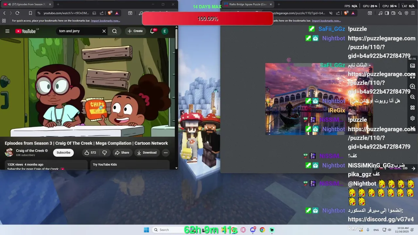Screen dimensions: 418x235
Task: Open Google Chrome from the taskbar
Action: (262, 230)
